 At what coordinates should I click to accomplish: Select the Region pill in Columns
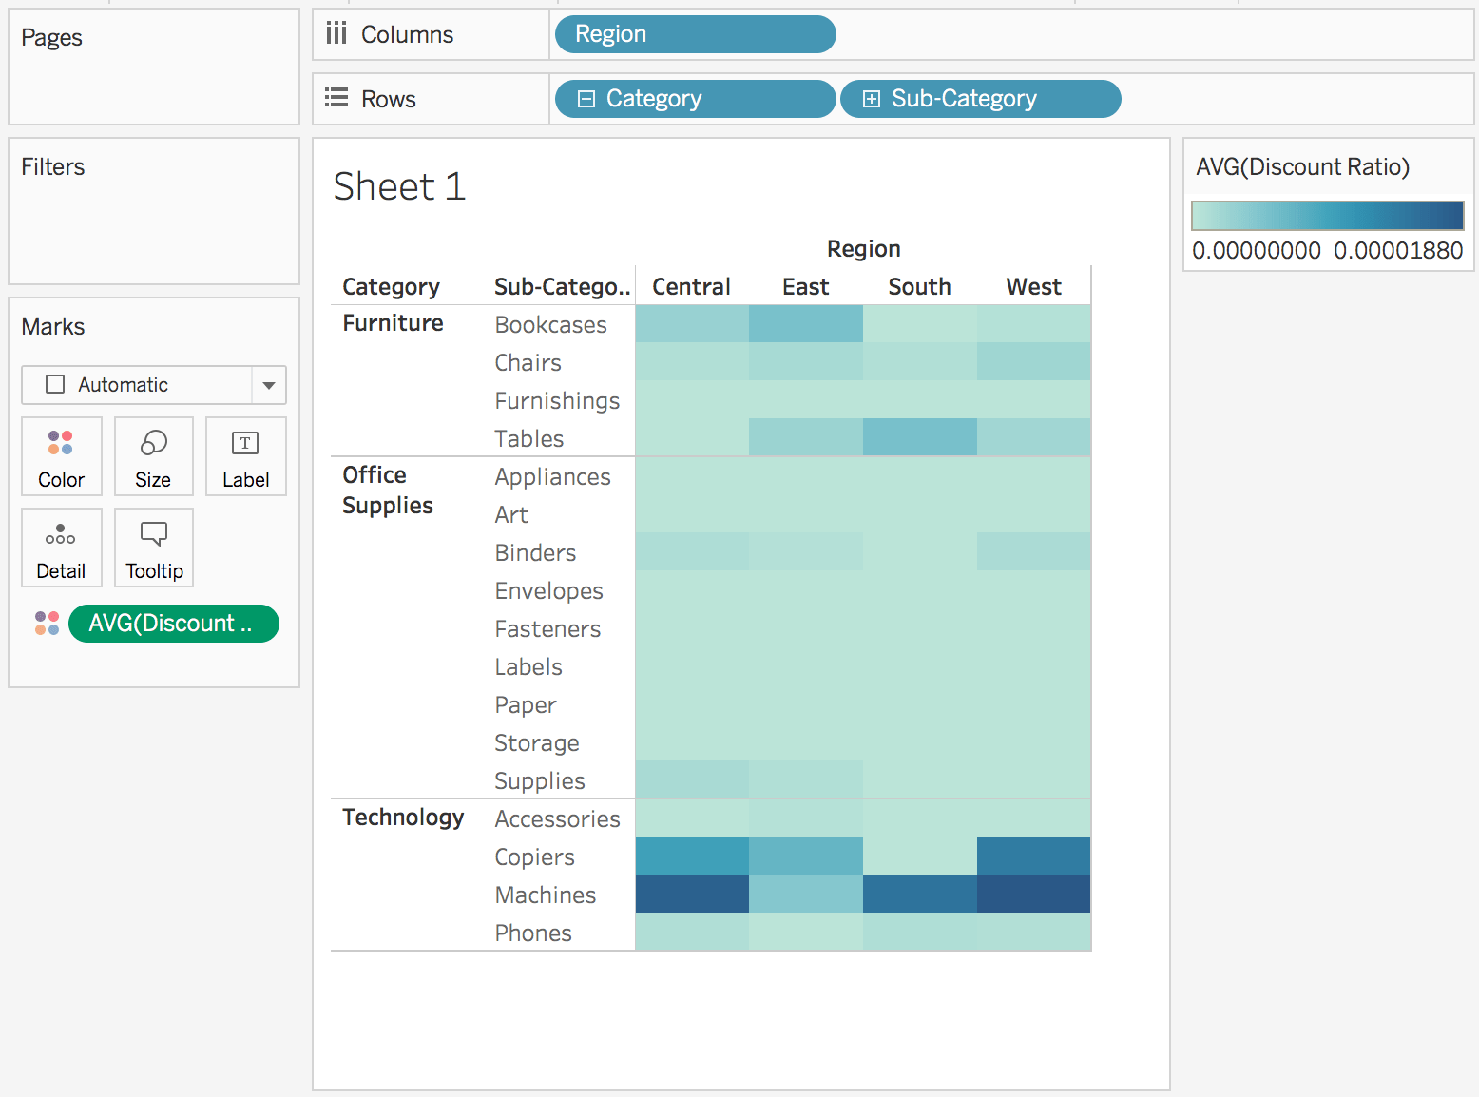point(695,34)
